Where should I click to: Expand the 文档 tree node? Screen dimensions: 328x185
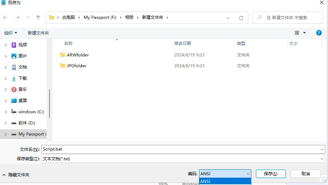tap(6, 67)
